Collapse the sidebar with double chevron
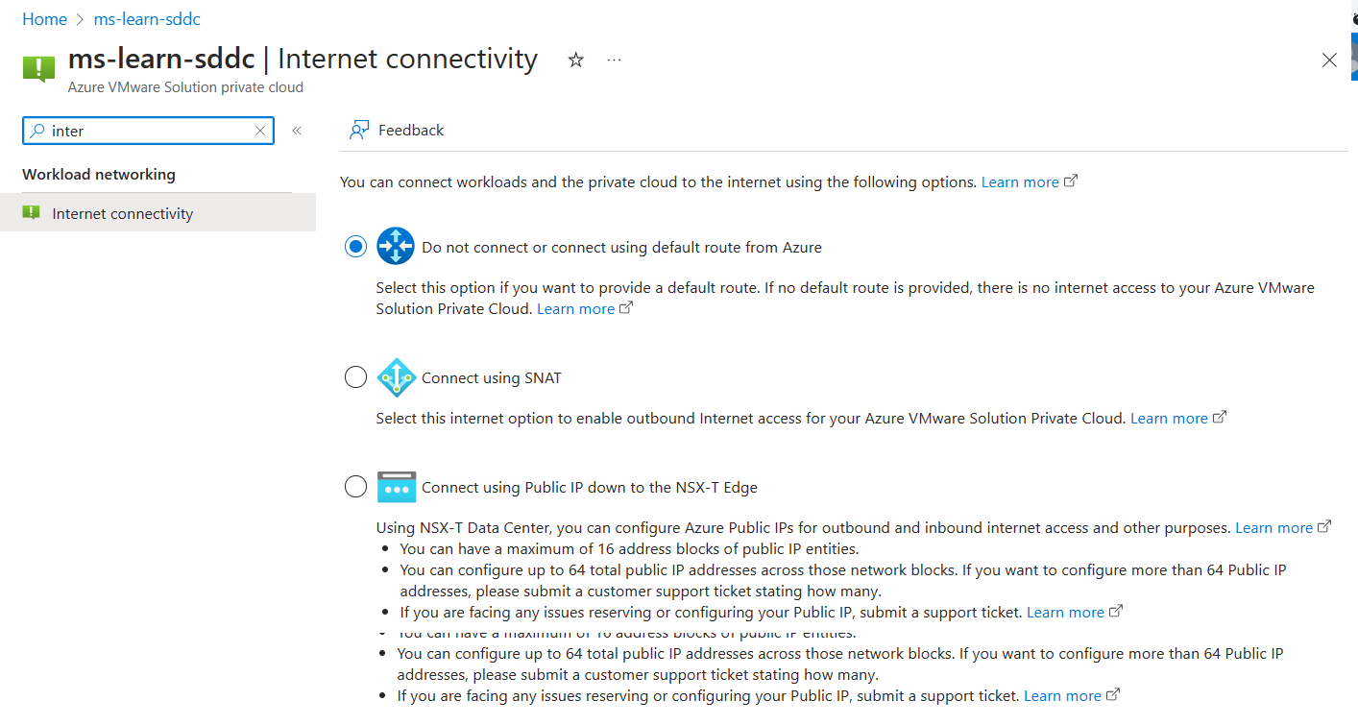This screenshot has height=725, width=1358. [297, 131]
